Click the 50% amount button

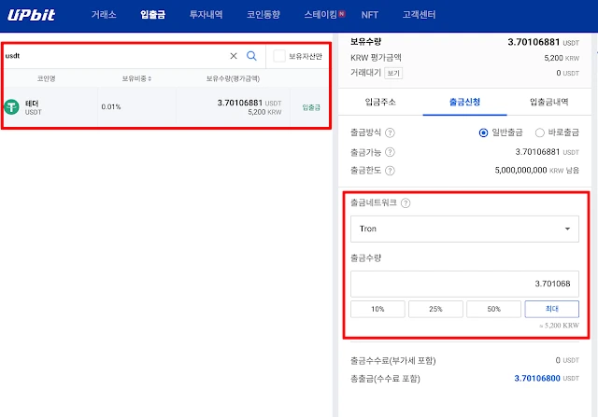(493, 309)
